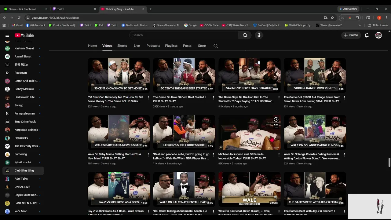This screenshot has width=391, height=220.
Task: Open options for Baron Davis video
Action: pyautogui.click(x=344, y=98)
